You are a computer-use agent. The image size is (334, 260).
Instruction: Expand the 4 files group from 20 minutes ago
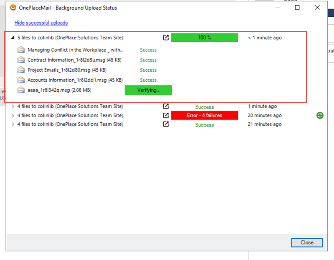(13, 116)
